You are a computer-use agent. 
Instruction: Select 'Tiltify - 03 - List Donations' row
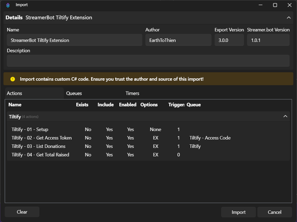tap(148, 146)
